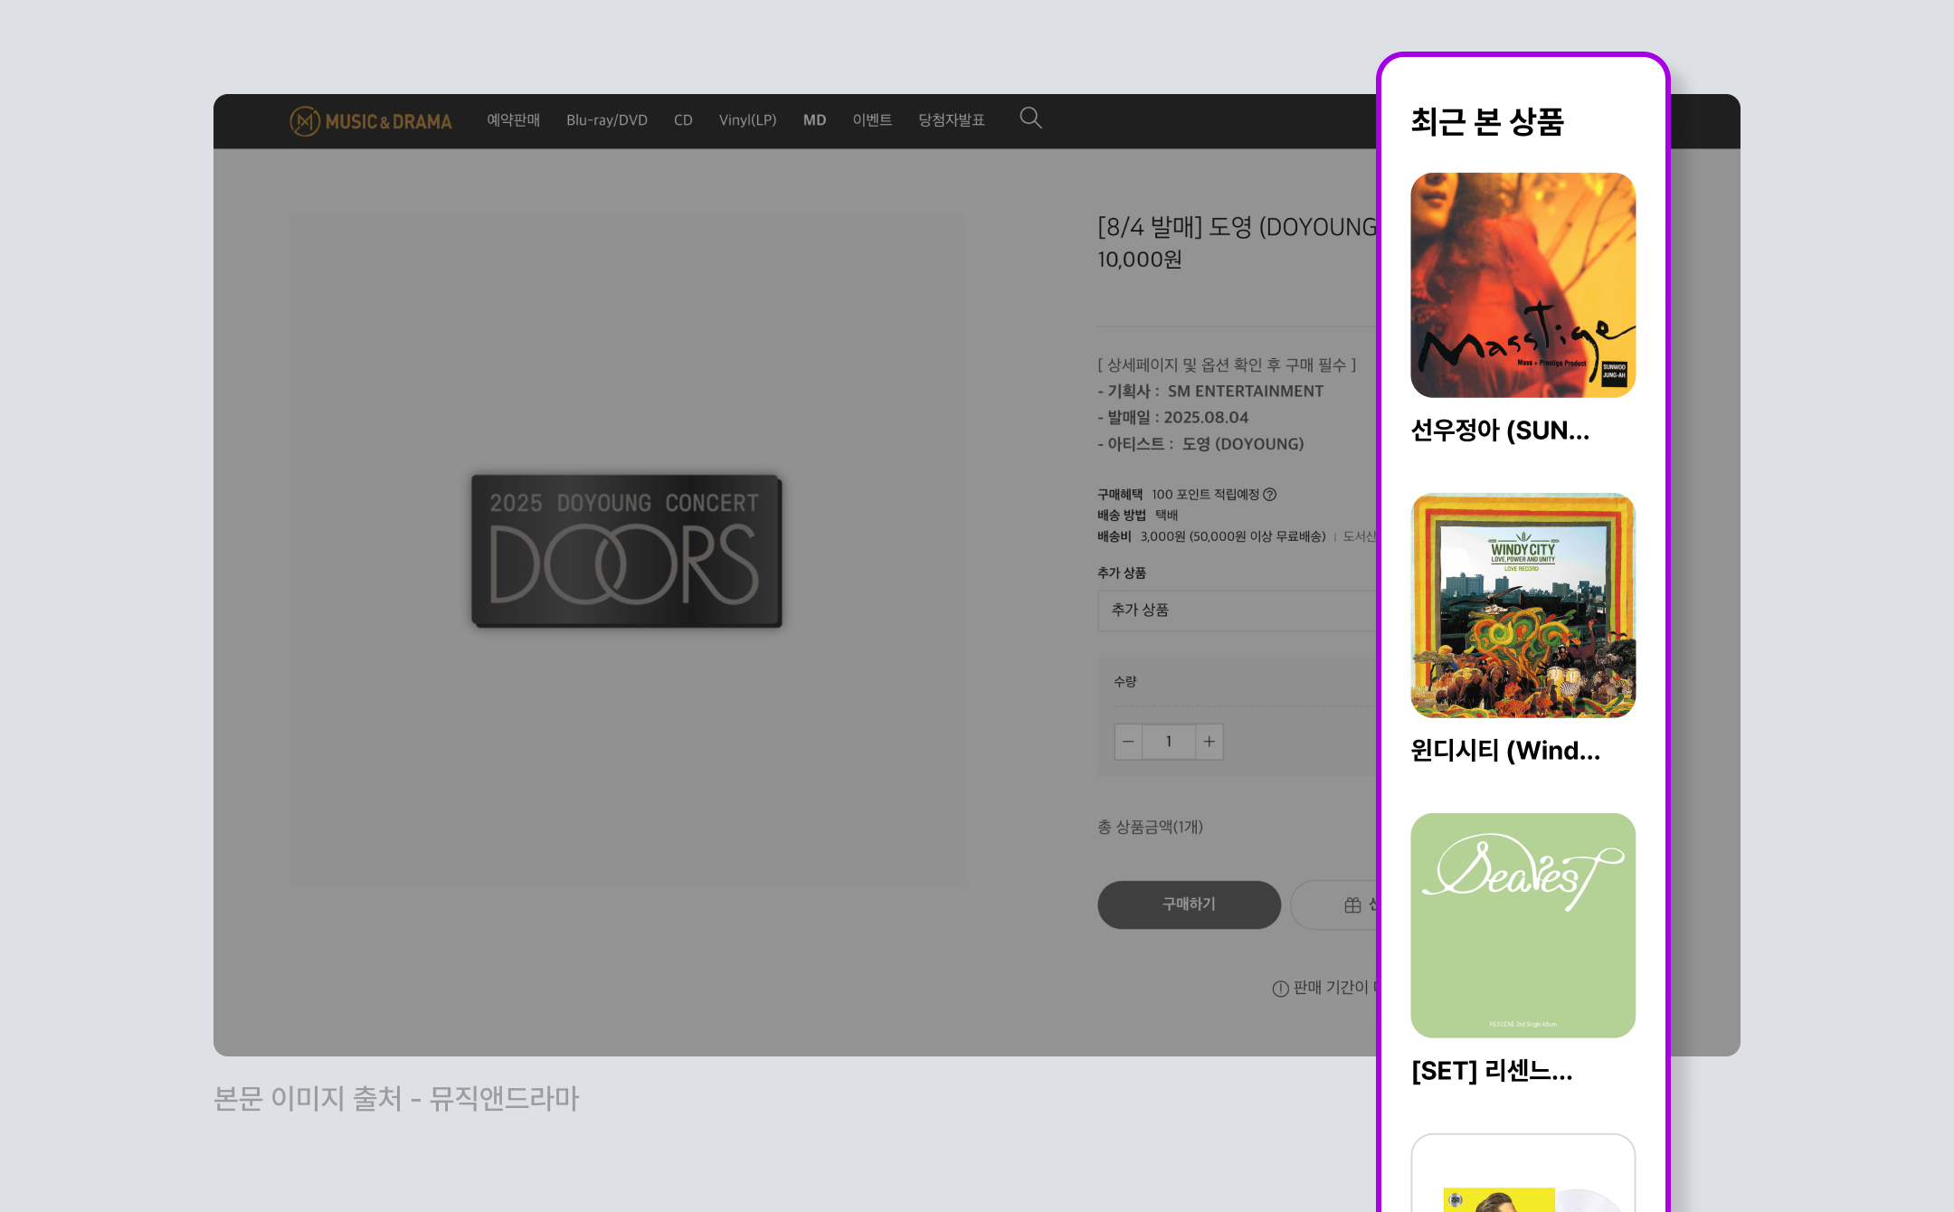1954x1212 pixels.
Task: Click the 최근 본 상품 heading
Action: tap(1488, 121)
